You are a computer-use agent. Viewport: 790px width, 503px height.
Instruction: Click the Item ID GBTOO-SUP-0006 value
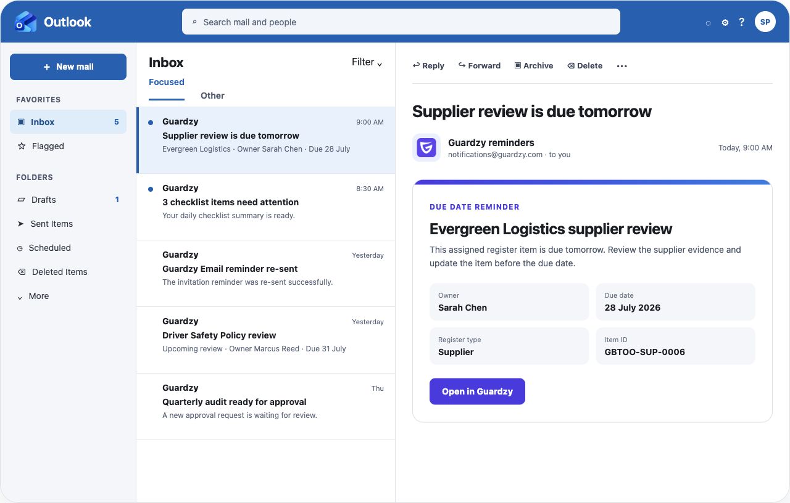tap(645, 352)
